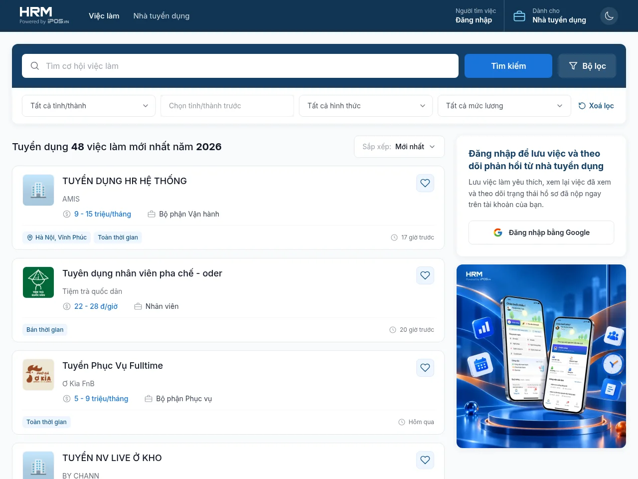Toggle dark mode with moon icon

pos(609,16)
